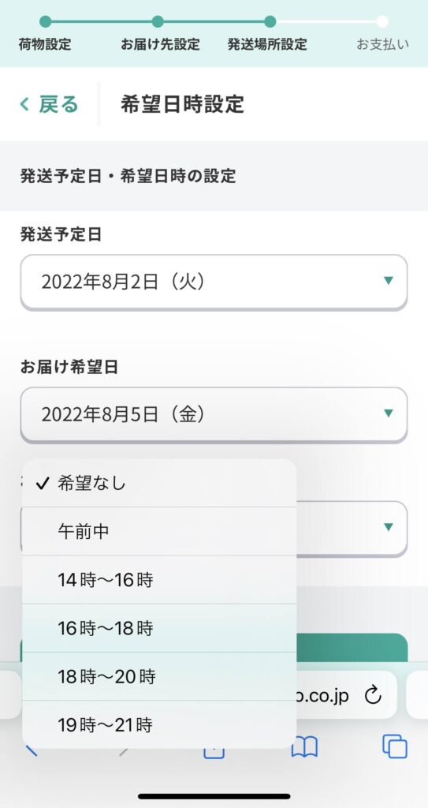Open the Safari tabs overview icon

pyautogui.click(x=395, y=746)
